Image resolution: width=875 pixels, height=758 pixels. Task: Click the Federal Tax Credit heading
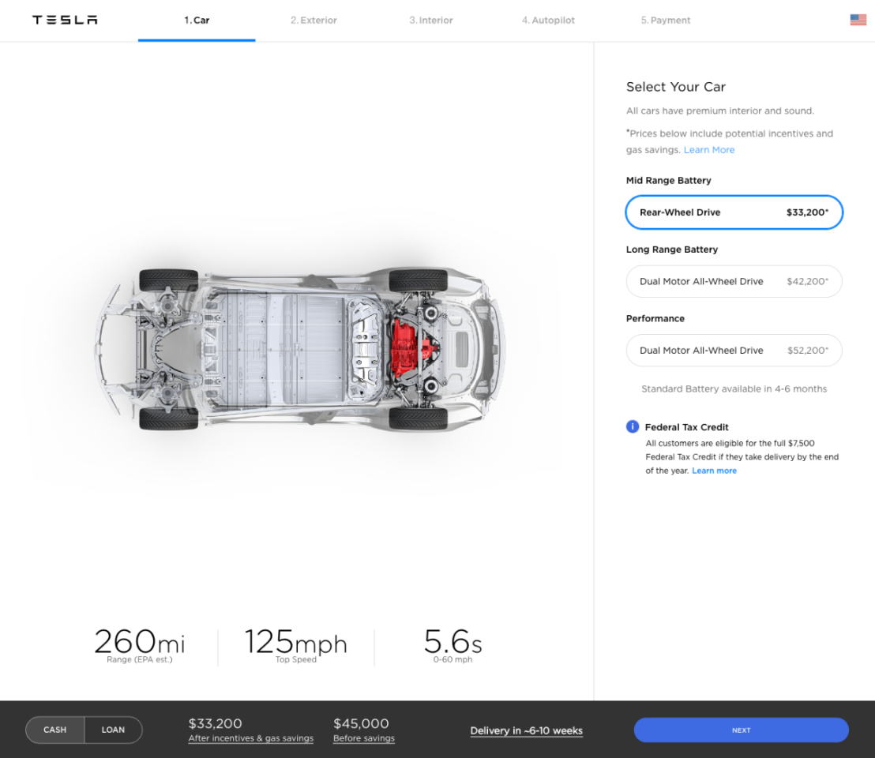[686, 427]
